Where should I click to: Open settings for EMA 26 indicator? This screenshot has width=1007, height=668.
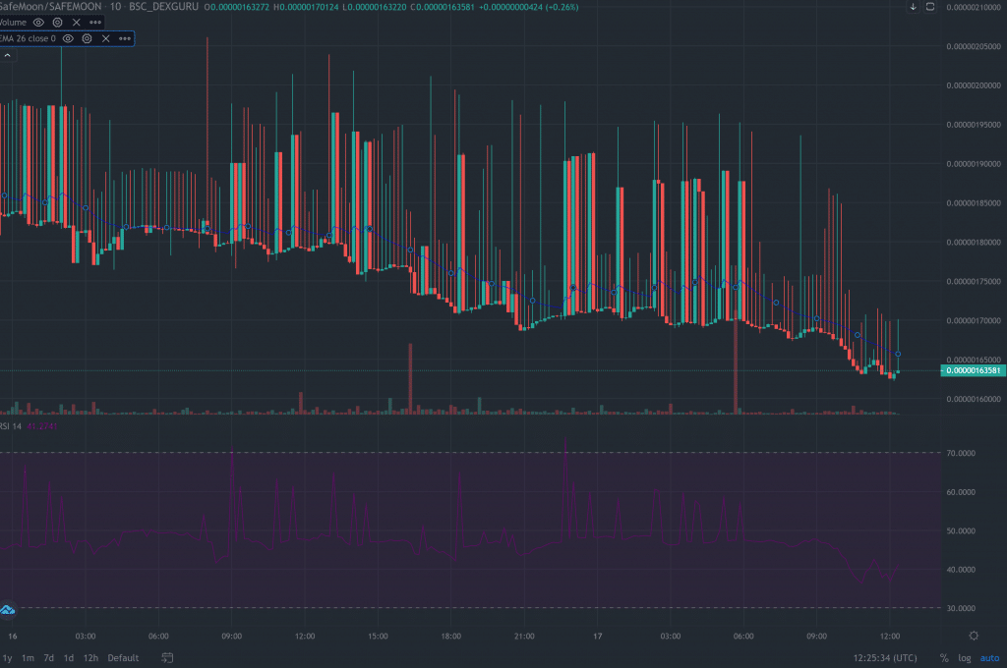88,38
